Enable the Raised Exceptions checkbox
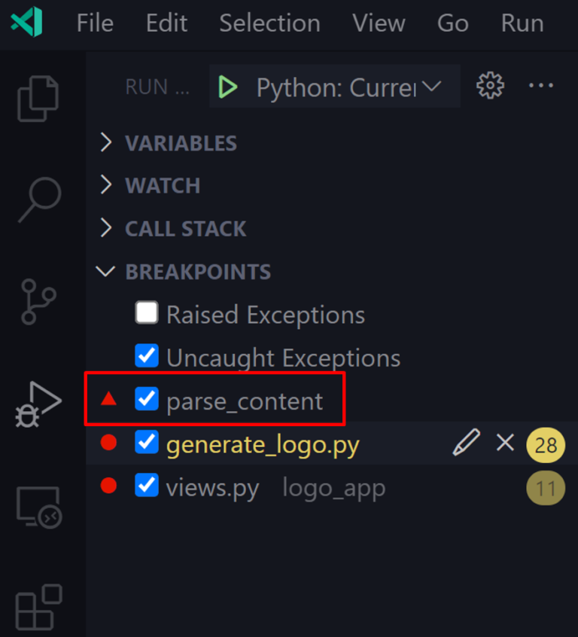The height and width of the screenshot is (637, 578). [x=147, y=313]
